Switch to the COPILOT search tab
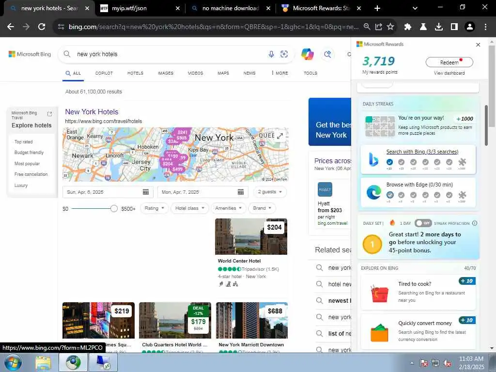 [104, 73]
